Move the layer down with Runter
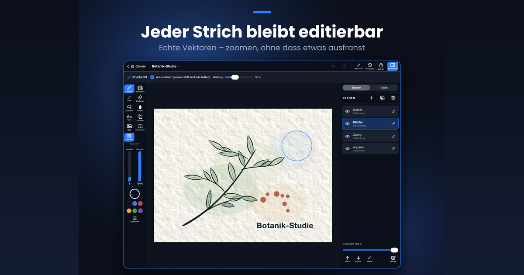Screen dimensions: 524x275 tap(359, 259)
